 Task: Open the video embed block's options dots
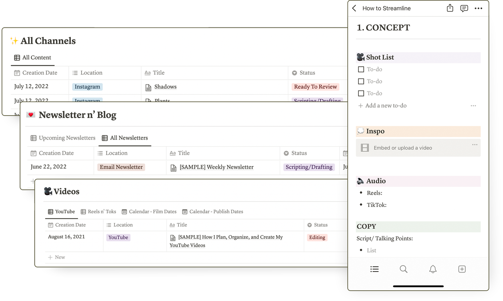point(474,145)
